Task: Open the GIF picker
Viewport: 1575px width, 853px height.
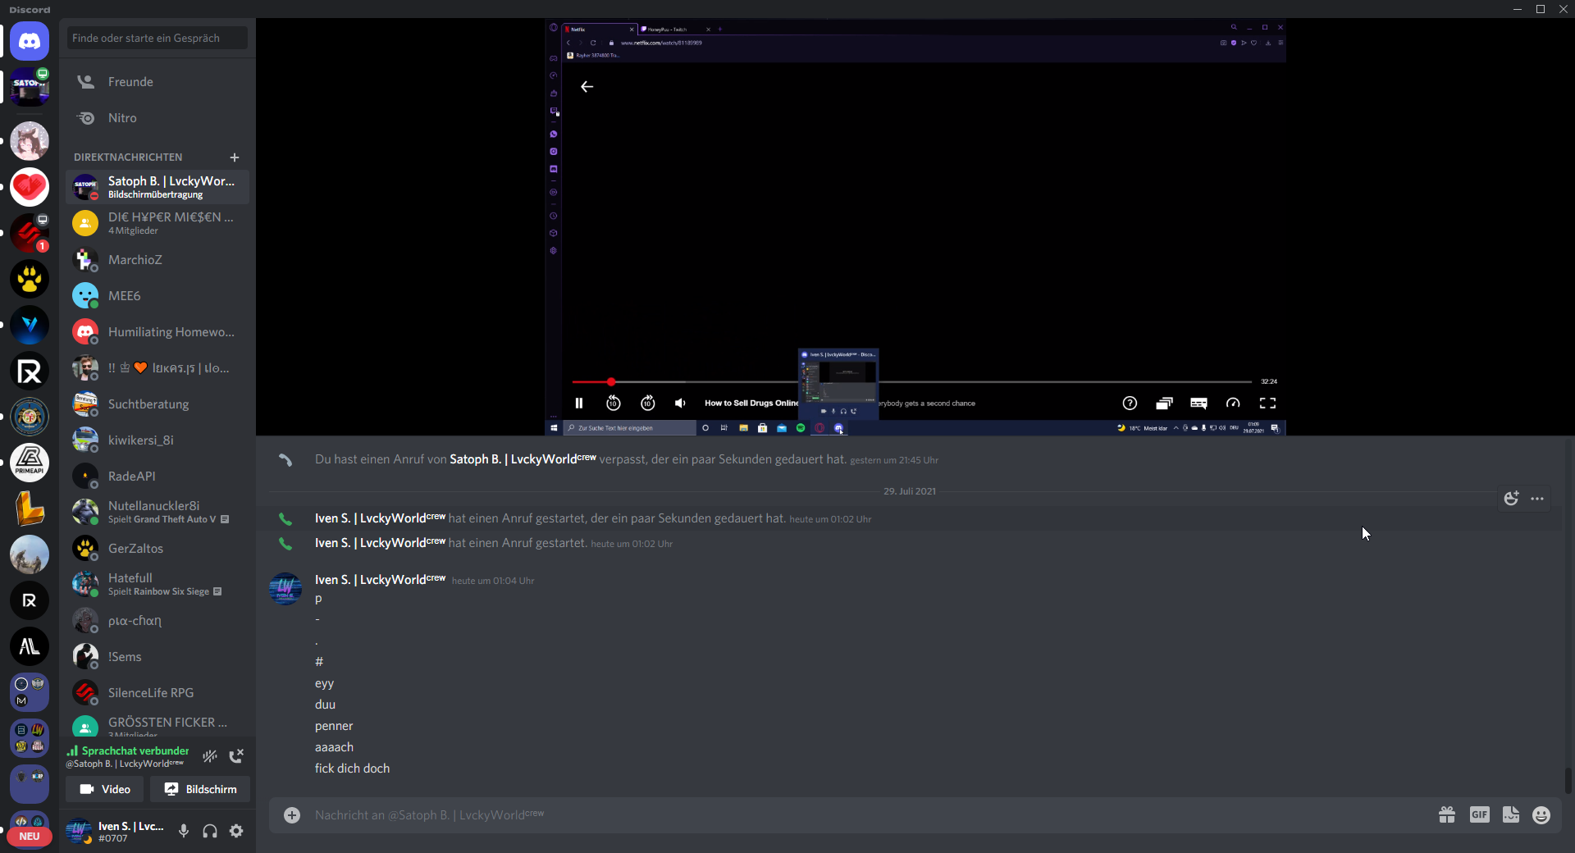Action: [x=1479, y=814]
